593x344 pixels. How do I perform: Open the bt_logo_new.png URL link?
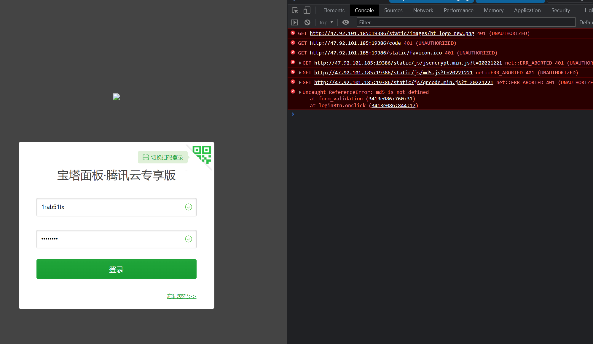[x=392, y=33]
